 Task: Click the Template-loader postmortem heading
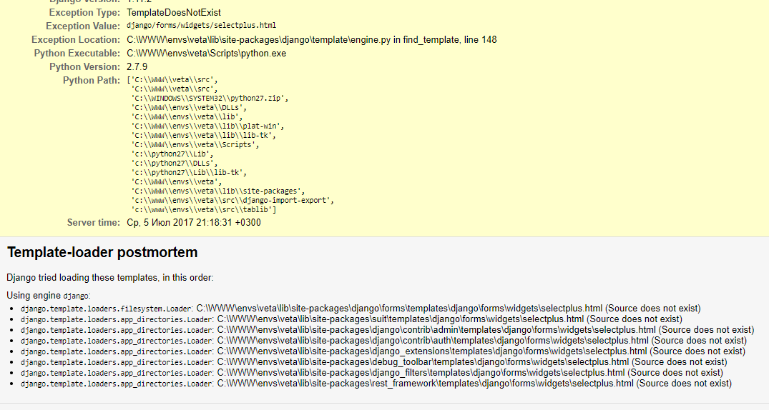[102, 252]
